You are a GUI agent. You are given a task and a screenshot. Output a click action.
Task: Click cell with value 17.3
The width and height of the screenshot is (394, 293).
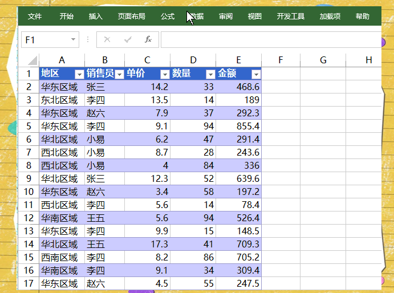click(147, 244)
